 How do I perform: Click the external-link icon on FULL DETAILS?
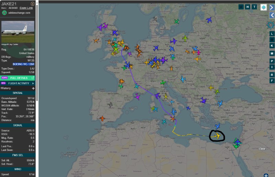pyautogui.click(x=33, y=78)
